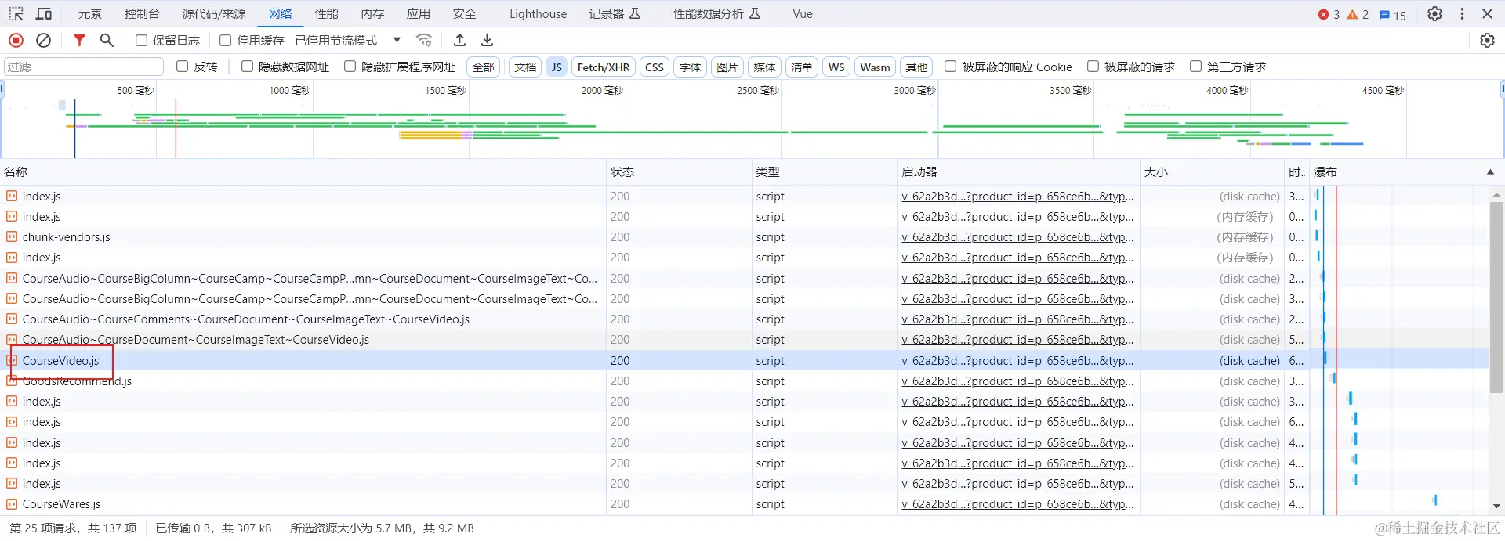Open the Vue tab

pos(803,14)
